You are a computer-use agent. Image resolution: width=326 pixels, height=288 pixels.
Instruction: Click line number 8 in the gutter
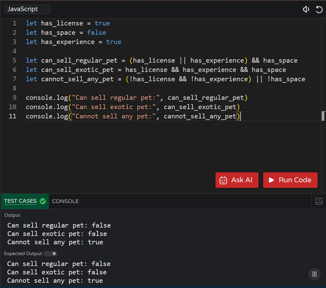15,88
